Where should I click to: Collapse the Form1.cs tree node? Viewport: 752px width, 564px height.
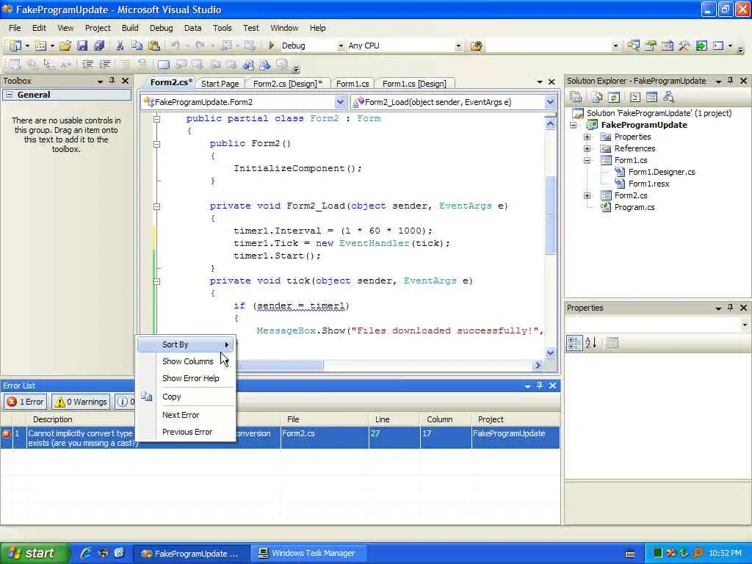587,160
